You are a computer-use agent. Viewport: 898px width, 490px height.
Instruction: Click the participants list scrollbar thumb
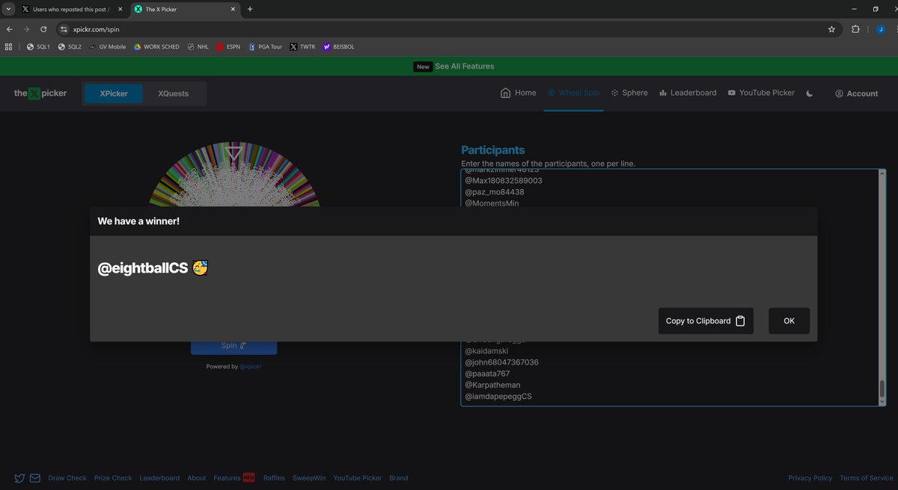tap(882, 389)
